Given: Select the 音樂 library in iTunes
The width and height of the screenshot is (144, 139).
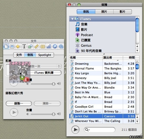Looking at the screenshot, I should 102,24.
